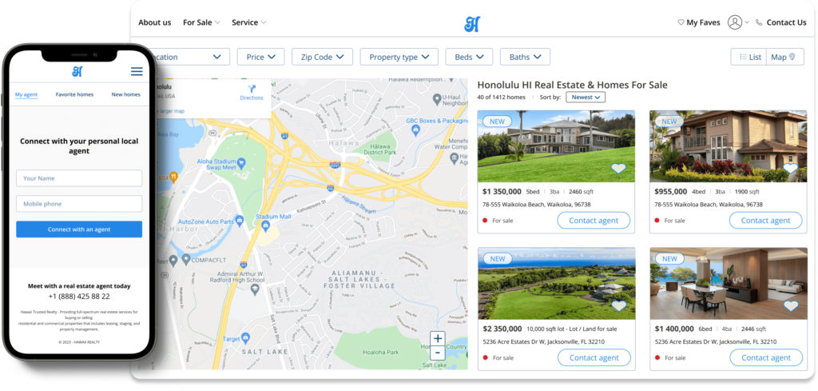Click AutoZone Auto Parts map pin

(240, 221)
